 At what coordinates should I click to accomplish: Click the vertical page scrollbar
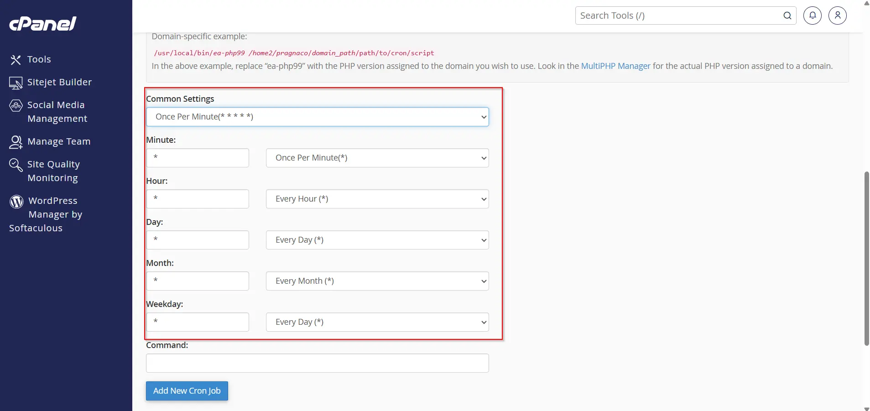(x=866, y=259)
